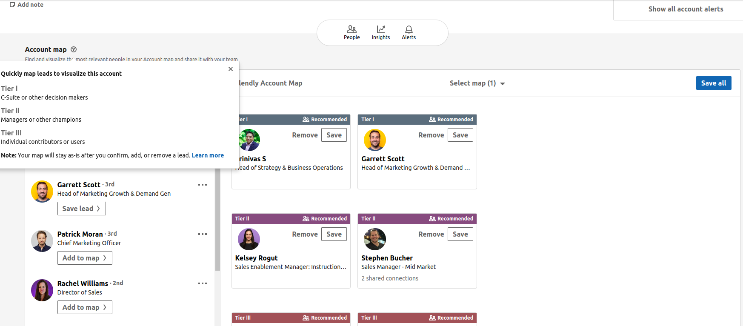Save Stephen Bucher's Tier II card
743x326 pixels.
[x=460, y=234]
